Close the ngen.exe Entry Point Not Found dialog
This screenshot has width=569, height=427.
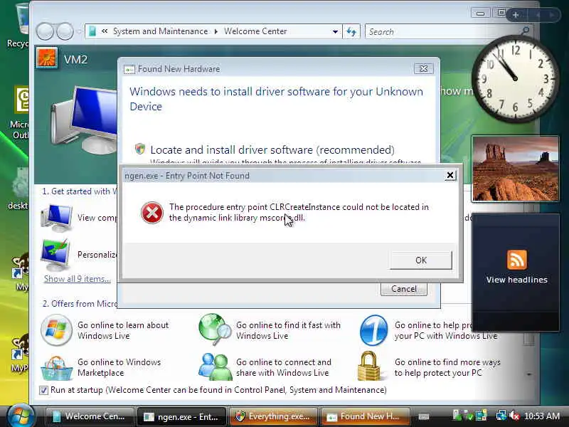(x=450, y=175)
